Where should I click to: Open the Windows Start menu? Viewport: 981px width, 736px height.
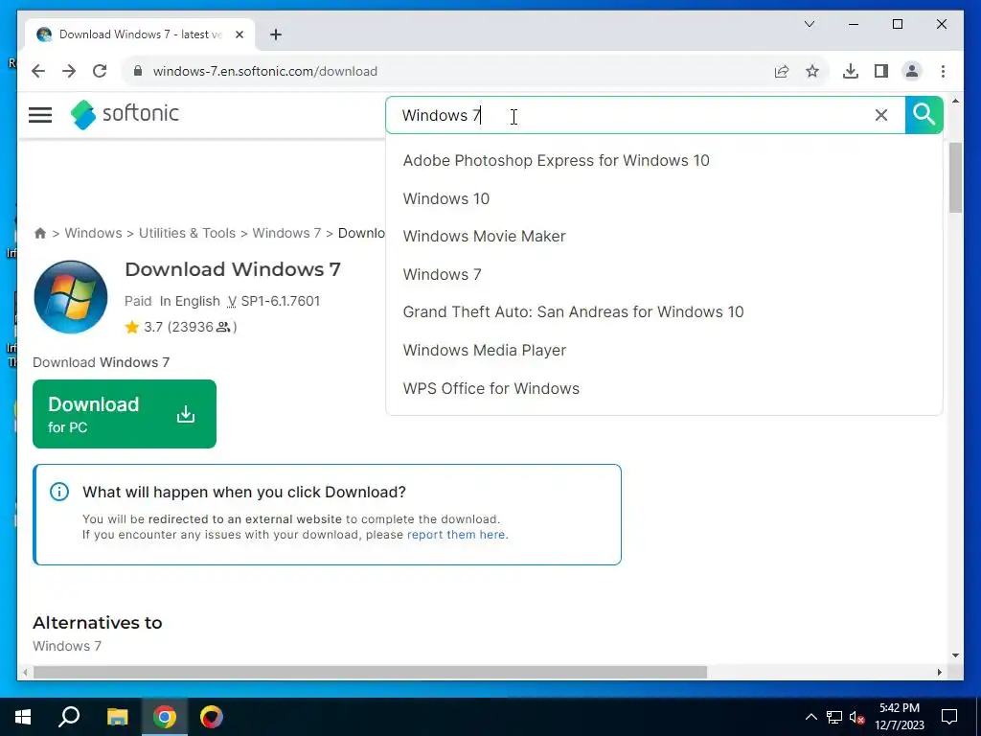coord(23,717)
